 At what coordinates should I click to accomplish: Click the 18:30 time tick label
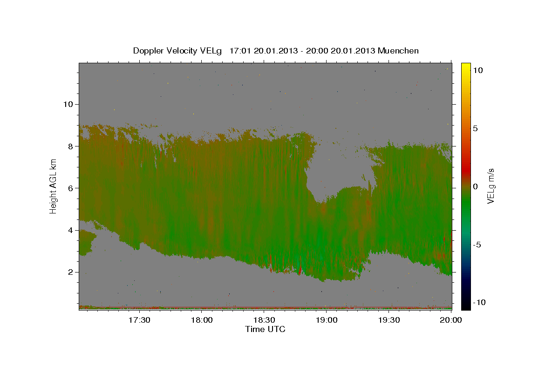264,320
